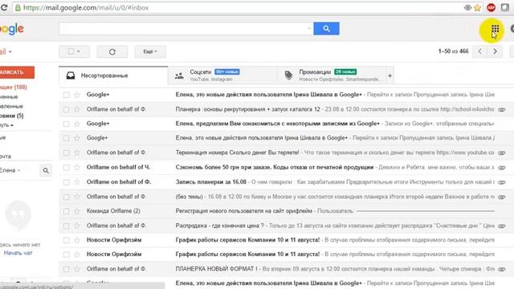514x289 pixels.
Task: Open the Помеченные folder in the sidebar
Action: (x=9, y=96)
